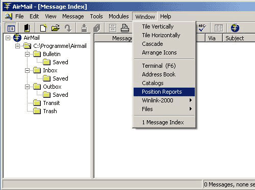Open the Edit menu
This screenshot has height=190, width=255.
pos(34,16)
